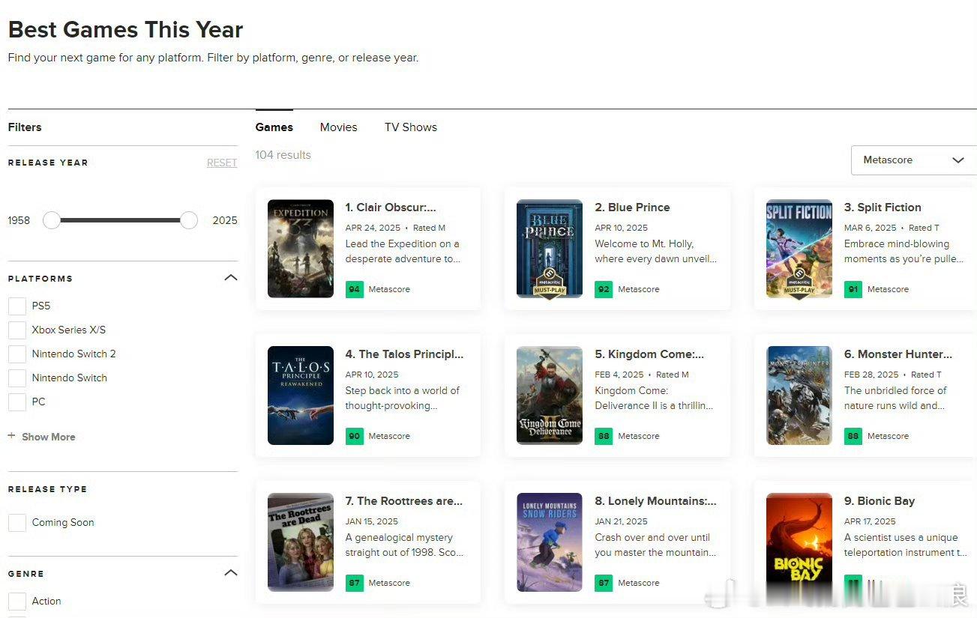Tick the Nintendo Switch 2 checkbox
977x618 pixels.
click(17, 354)
